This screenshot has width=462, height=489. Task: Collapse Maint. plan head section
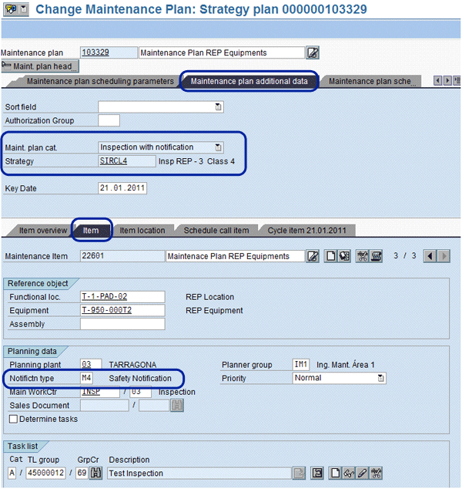pos(40,66)
